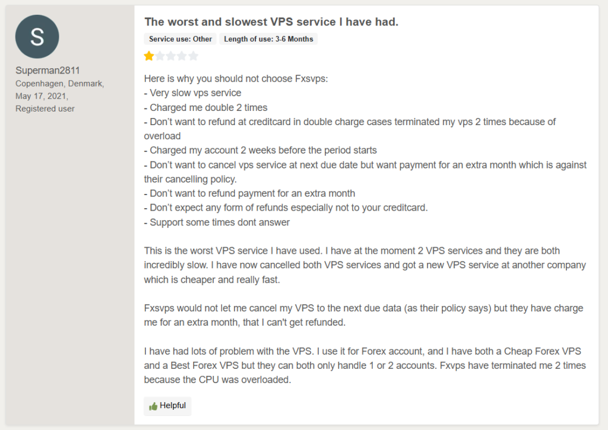Click the 'Charged me double 2 times' line
The image size is (608, 430).
[x=206, y=107]
